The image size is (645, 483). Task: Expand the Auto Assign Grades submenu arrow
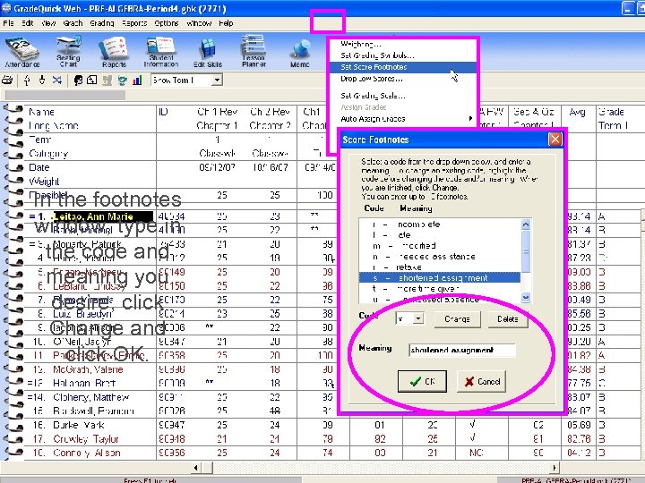470,119
